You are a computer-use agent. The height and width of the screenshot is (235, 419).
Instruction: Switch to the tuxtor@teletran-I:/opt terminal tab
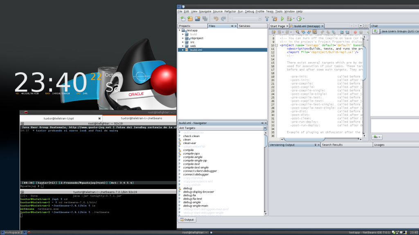point(60,118)
